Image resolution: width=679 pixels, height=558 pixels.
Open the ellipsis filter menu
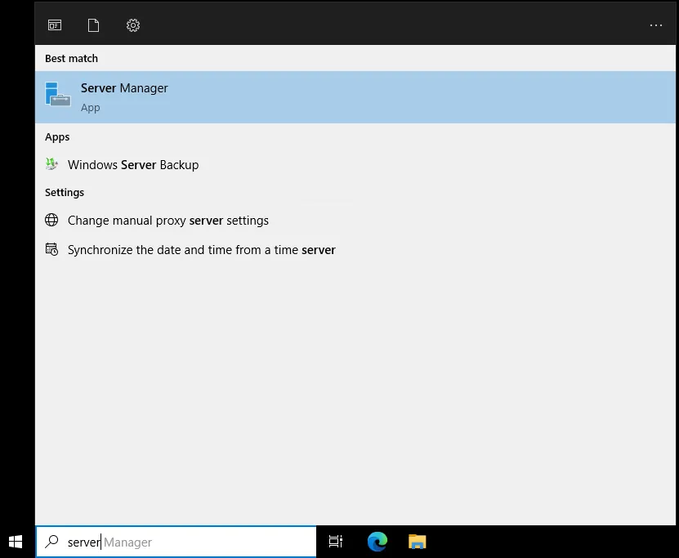[x=656, y=25]
